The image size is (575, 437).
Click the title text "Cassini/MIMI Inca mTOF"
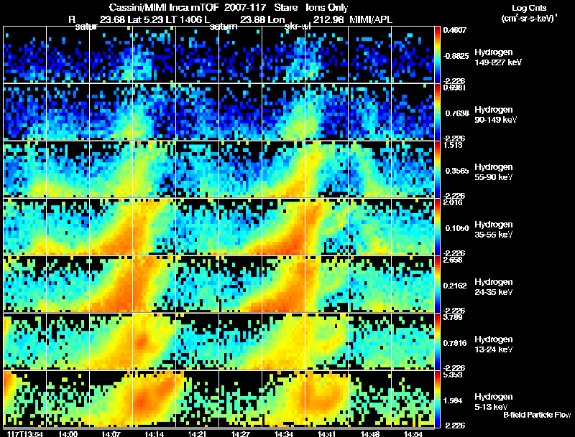[164, 8]
